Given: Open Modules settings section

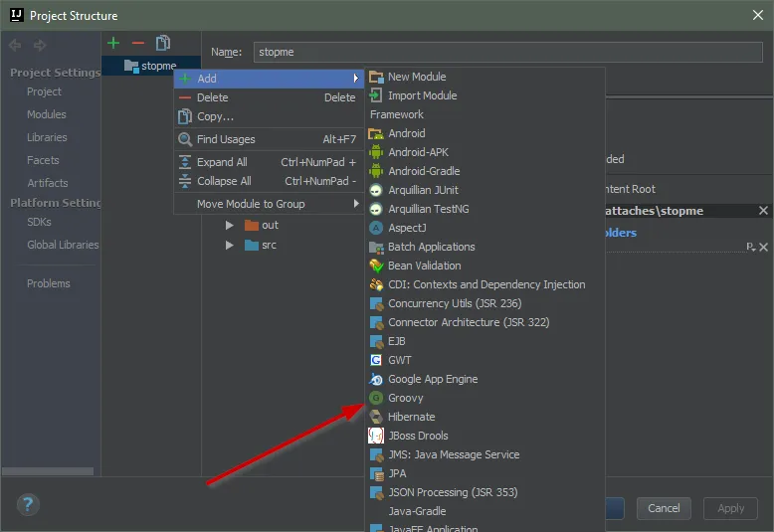Looking at the screenshot, I should click(47, 114).
